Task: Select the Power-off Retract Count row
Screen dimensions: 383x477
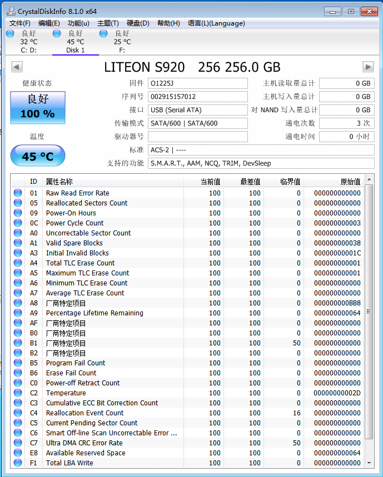Action: click(x=188, y=383)
